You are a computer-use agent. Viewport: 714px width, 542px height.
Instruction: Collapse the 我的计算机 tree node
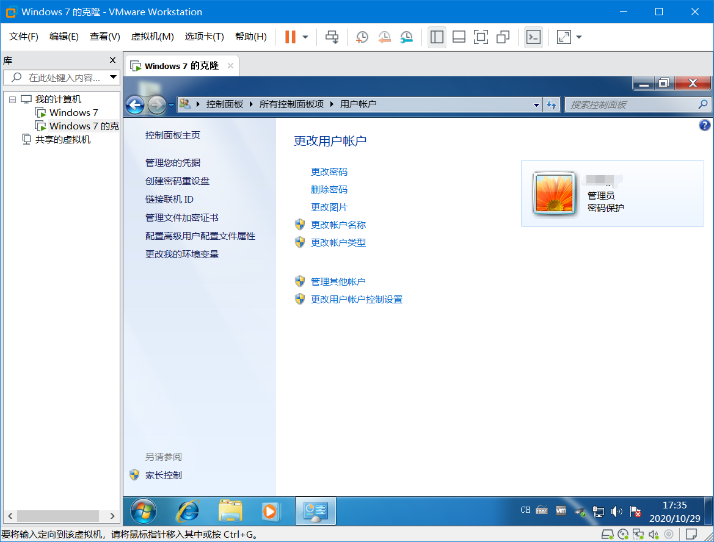[12, 99]
